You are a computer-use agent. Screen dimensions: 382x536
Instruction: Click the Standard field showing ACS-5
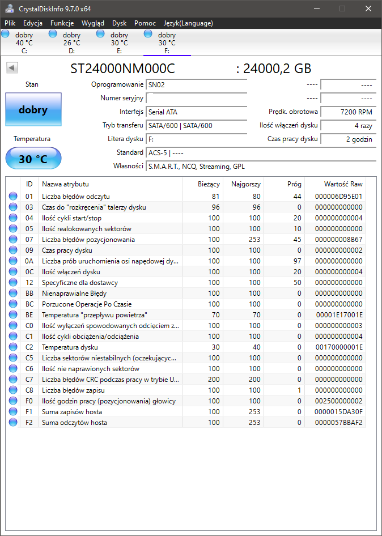coord(261,152)
